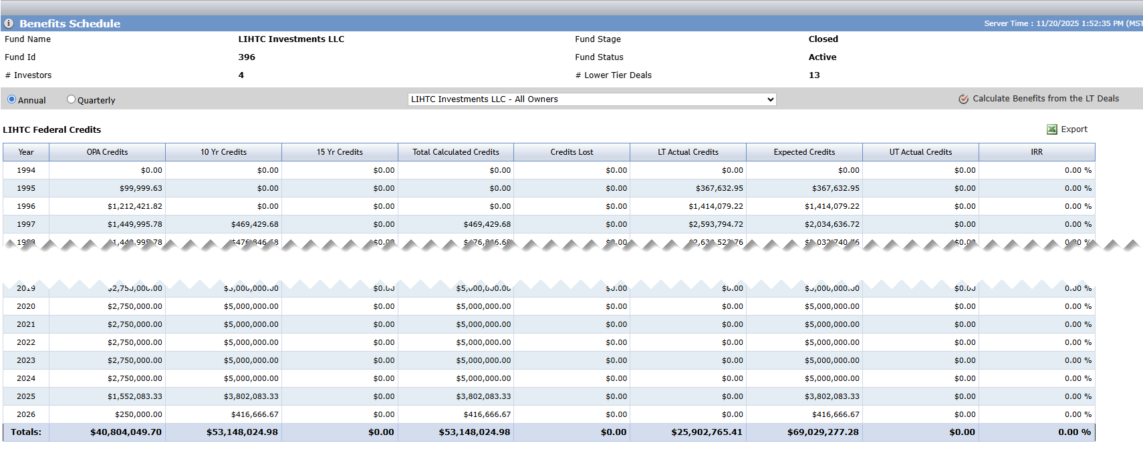Click OPA Credits value $1,212,421.82
The image size is (1143, 453).
coord(135,206)
